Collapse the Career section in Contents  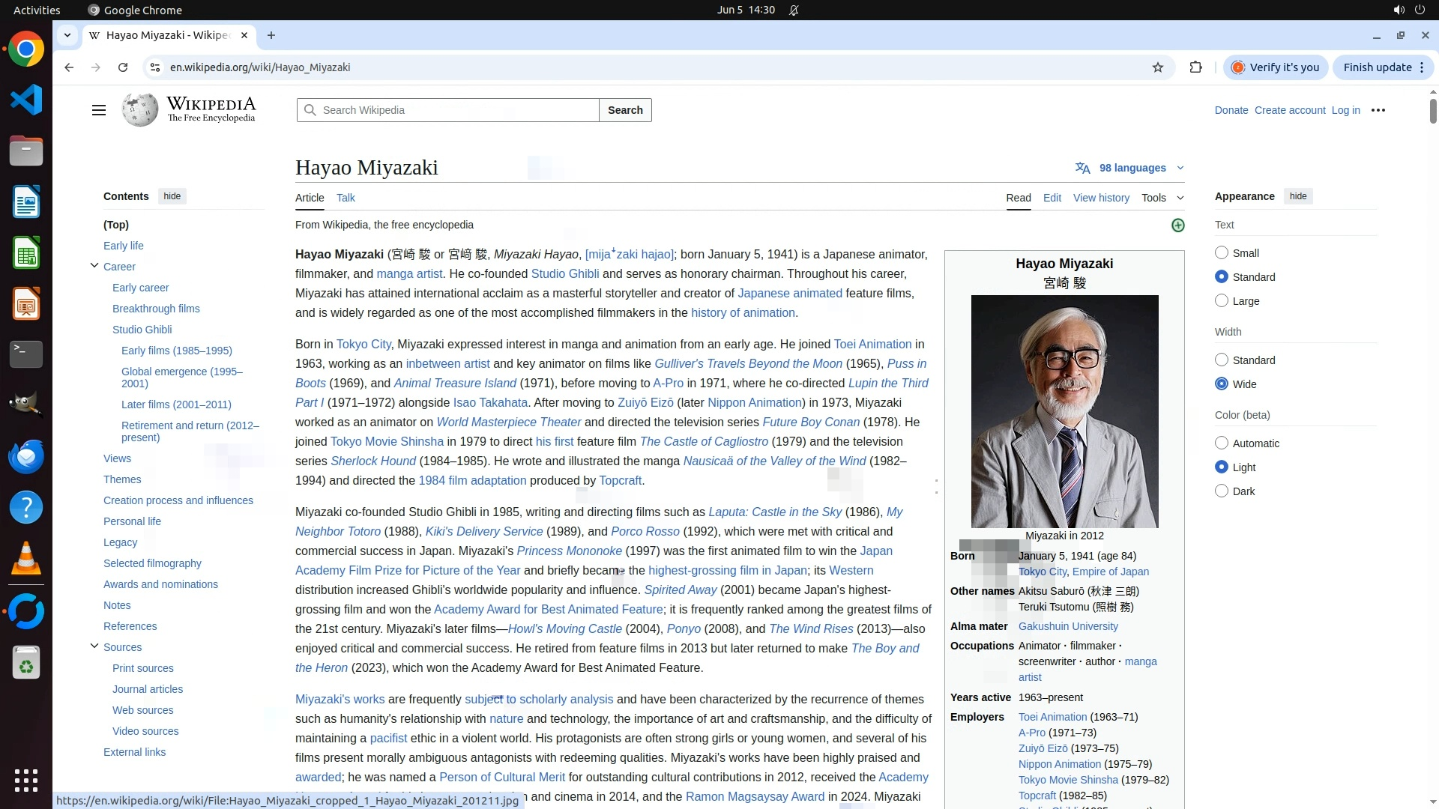[x=94, y=266]
